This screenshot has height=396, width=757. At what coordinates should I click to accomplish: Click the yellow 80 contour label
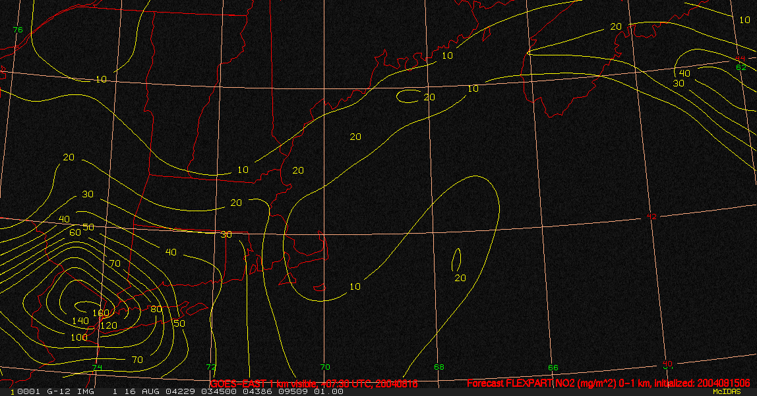[156, 309]
